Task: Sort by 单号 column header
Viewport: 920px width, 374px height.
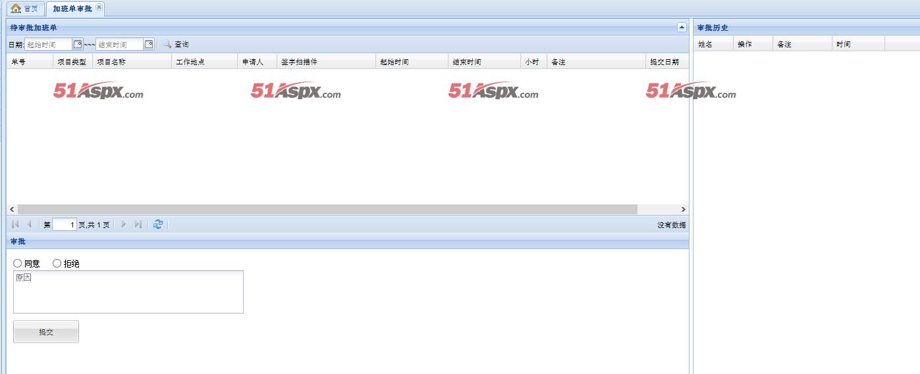Action: [x=30, y=62]
